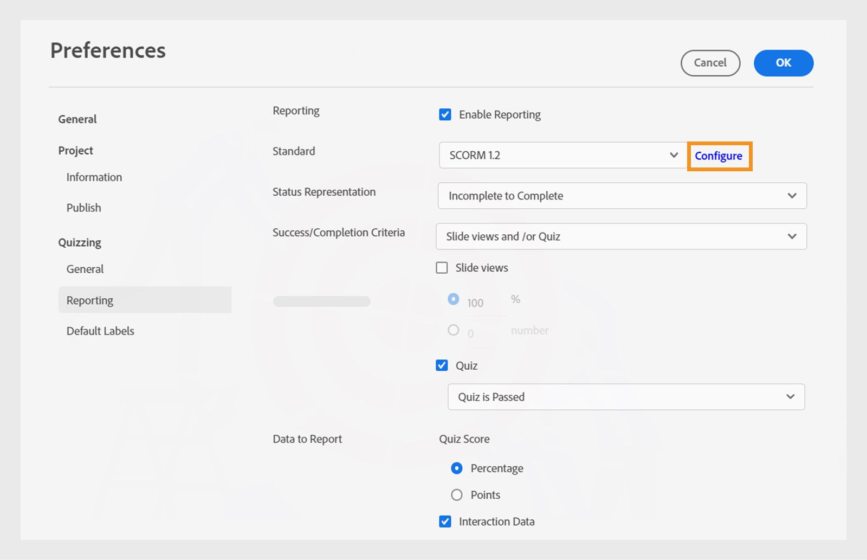This screenshot has height=560, width=867.
Task: Select the slide views number radio button
Action: [454, 330]
